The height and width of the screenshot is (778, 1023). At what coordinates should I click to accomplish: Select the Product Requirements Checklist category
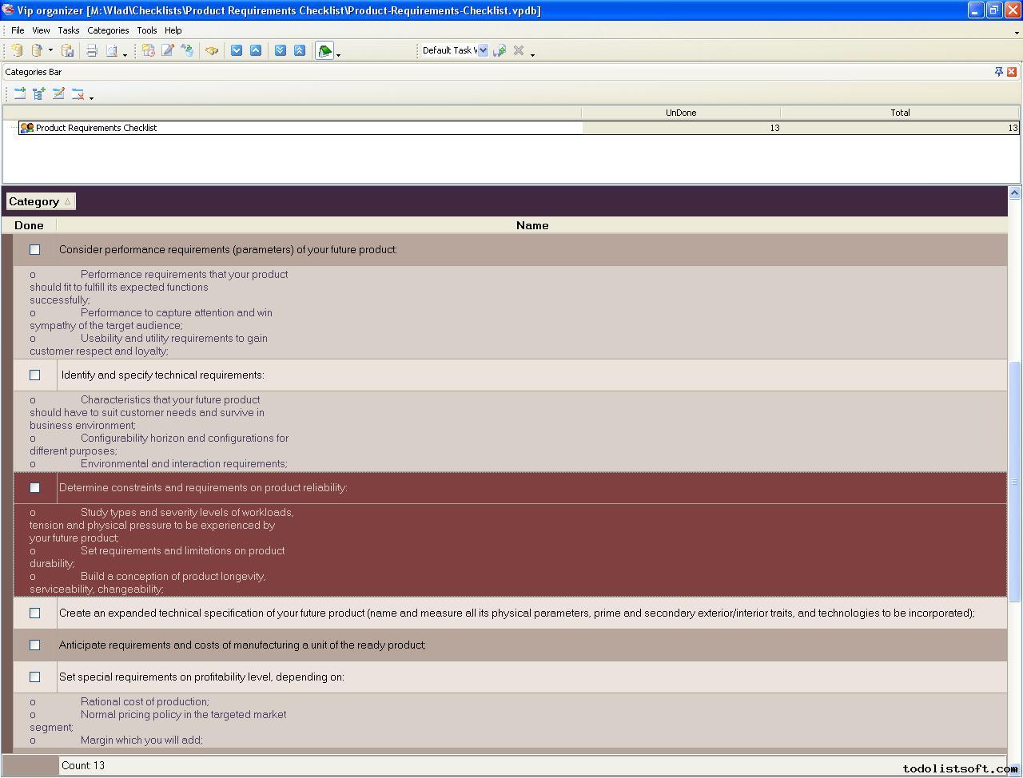tap(96, 128)
